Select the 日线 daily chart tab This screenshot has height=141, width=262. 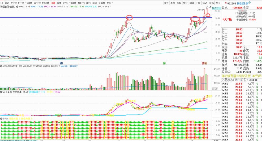[53, 3]
